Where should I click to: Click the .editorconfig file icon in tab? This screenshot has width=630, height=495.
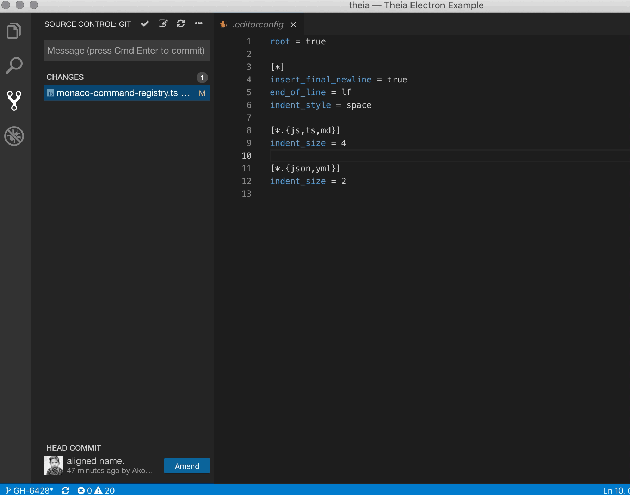coord(223,24)
